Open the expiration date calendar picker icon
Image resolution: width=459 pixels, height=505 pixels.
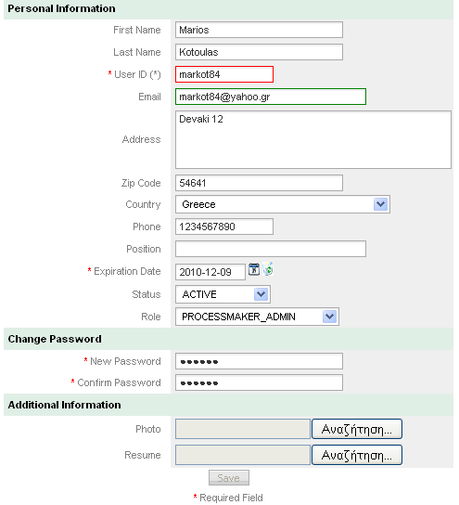click(x=254, y=269)
